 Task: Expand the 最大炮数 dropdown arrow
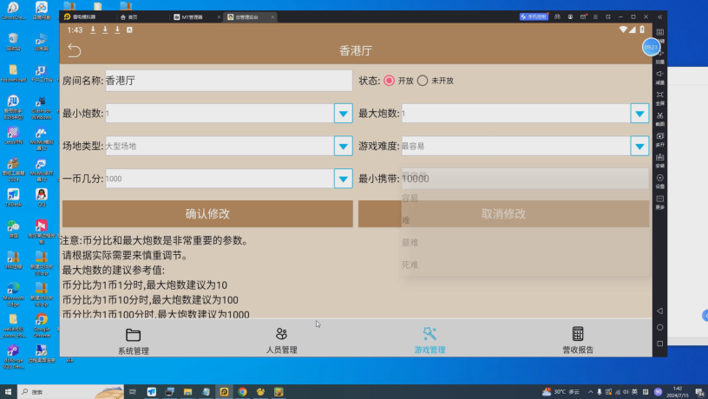pos(639,114)
